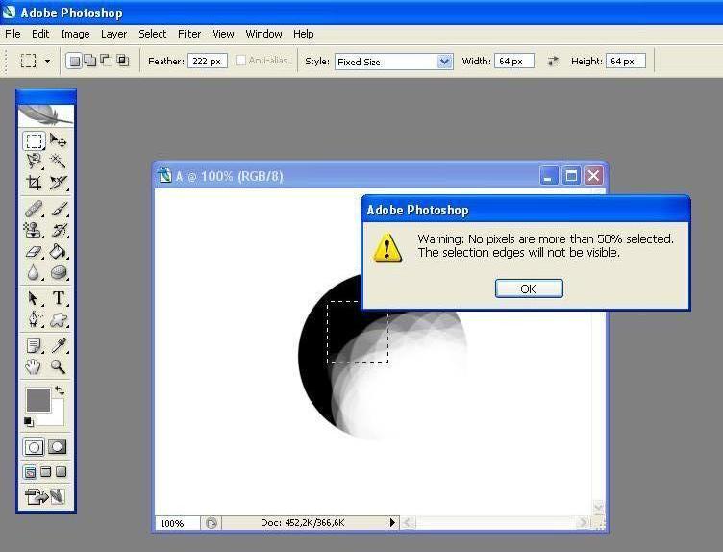The width and height of the screenshot is (723, 552).
Task: Click the marquee tool preset icon in options bar
Action: (x=28, y=61)
